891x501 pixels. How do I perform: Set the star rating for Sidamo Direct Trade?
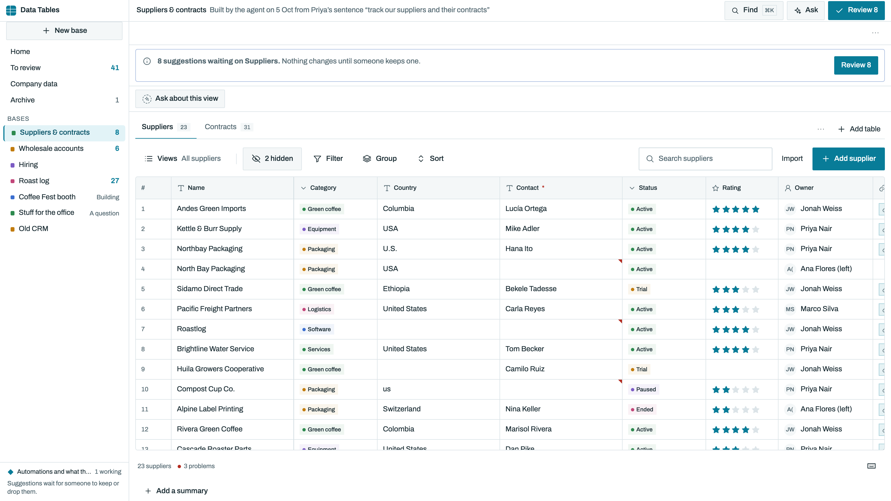point(736,289)
